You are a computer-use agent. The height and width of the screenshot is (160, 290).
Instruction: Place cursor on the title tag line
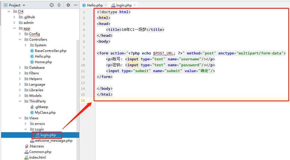(135, 29)
